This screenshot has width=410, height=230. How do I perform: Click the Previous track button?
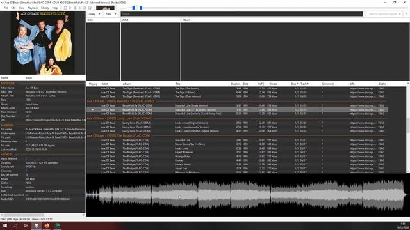pyautogui.click(x=80, y=8)
